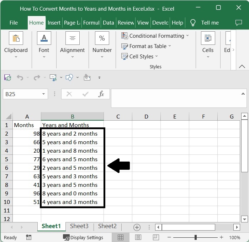Select cell containing 98

(x=27, y=133)
